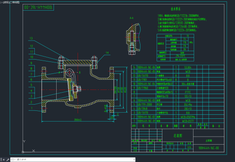Screen dimensions: 235x162
Task: Select the 350±2 length dimension
Action: point(78,120)
